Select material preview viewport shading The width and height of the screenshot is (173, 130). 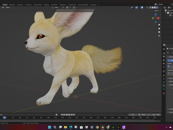pyautogui.click(x=155, y=8)
